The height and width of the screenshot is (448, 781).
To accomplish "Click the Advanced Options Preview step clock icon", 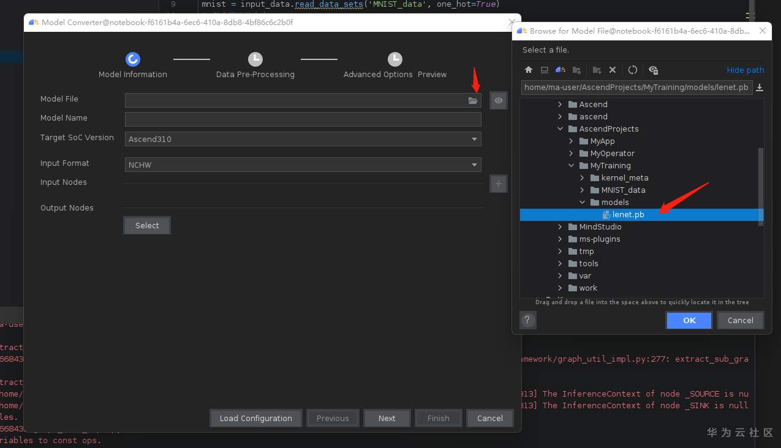I will [395, 59].
